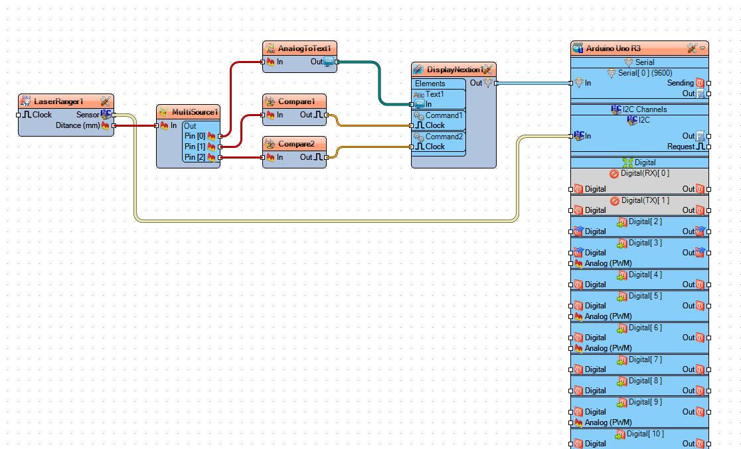Click Digital[ 3 ] Analog (PWM) pin icon
Screen dimensions: 741x449
pos(578,263)
